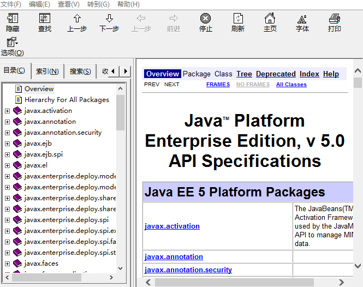Screen dimensions: 363x287
Task: Switch to the 搜索(S) tab
Action: (x=80, y=71)
